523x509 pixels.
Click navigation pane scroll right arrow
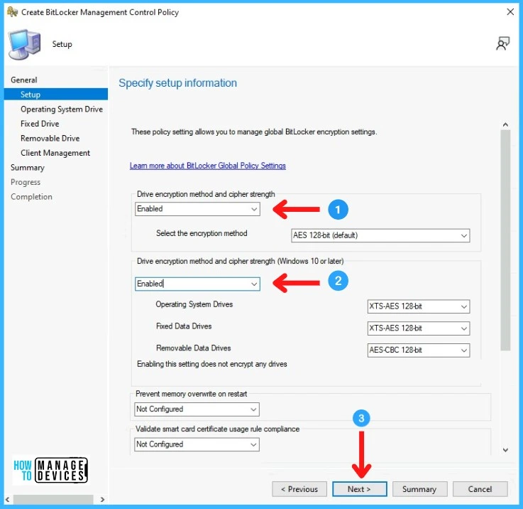tap(102, 500)
